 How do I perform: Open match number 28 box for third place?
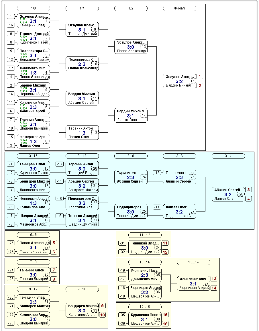tap(241, 194)
